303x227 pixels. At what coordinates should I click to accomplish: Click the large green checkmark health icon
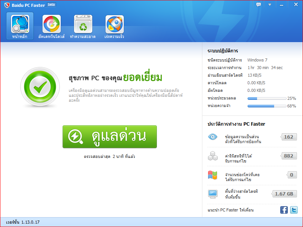pos(40,87)
